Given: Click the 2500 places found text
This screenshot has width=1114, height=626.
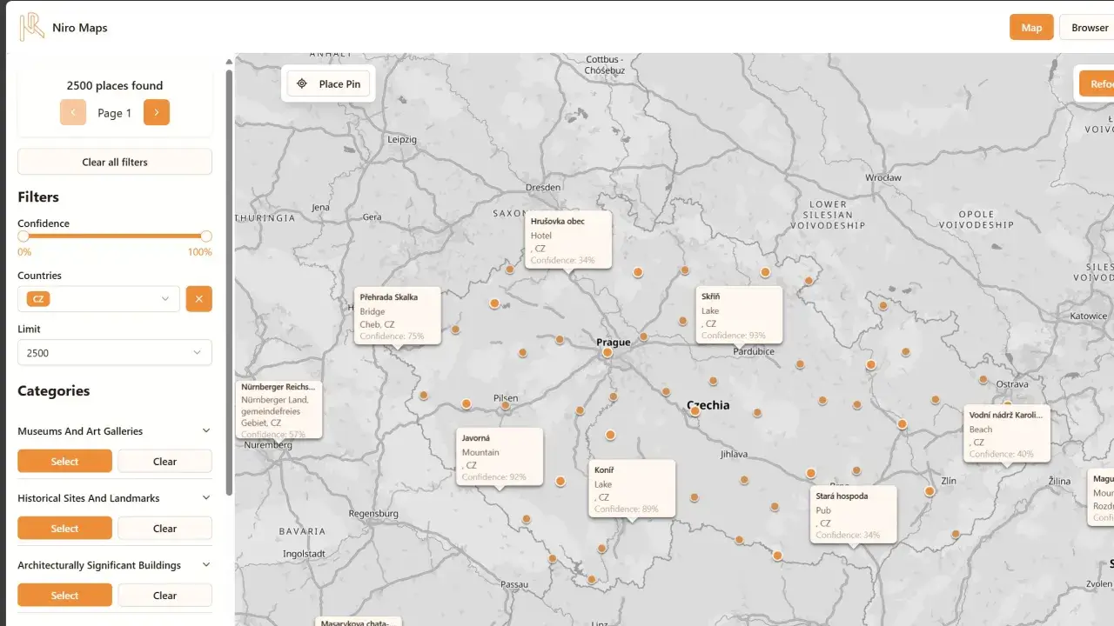Looking at the screenshot, I should (115, 85).
